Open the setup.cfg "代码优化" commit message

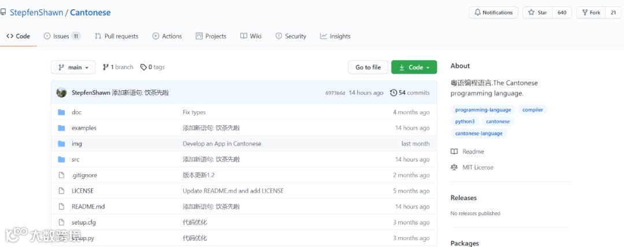click(195, 222)
